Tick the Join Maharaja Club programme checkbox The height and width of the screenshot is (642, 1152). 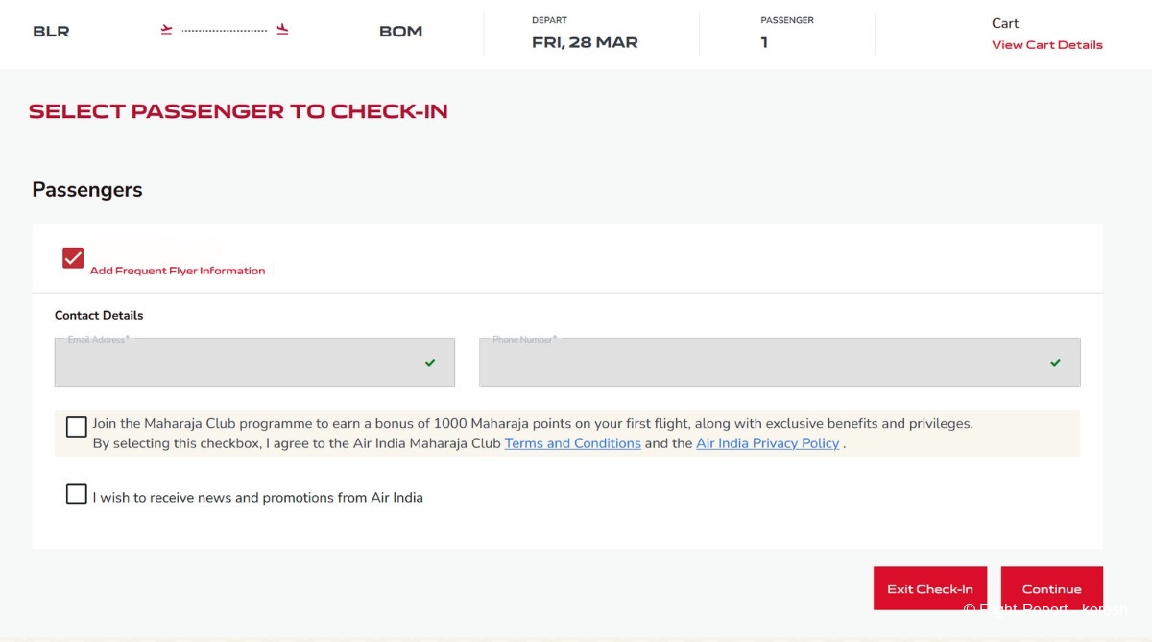click(x=77, y=427)
